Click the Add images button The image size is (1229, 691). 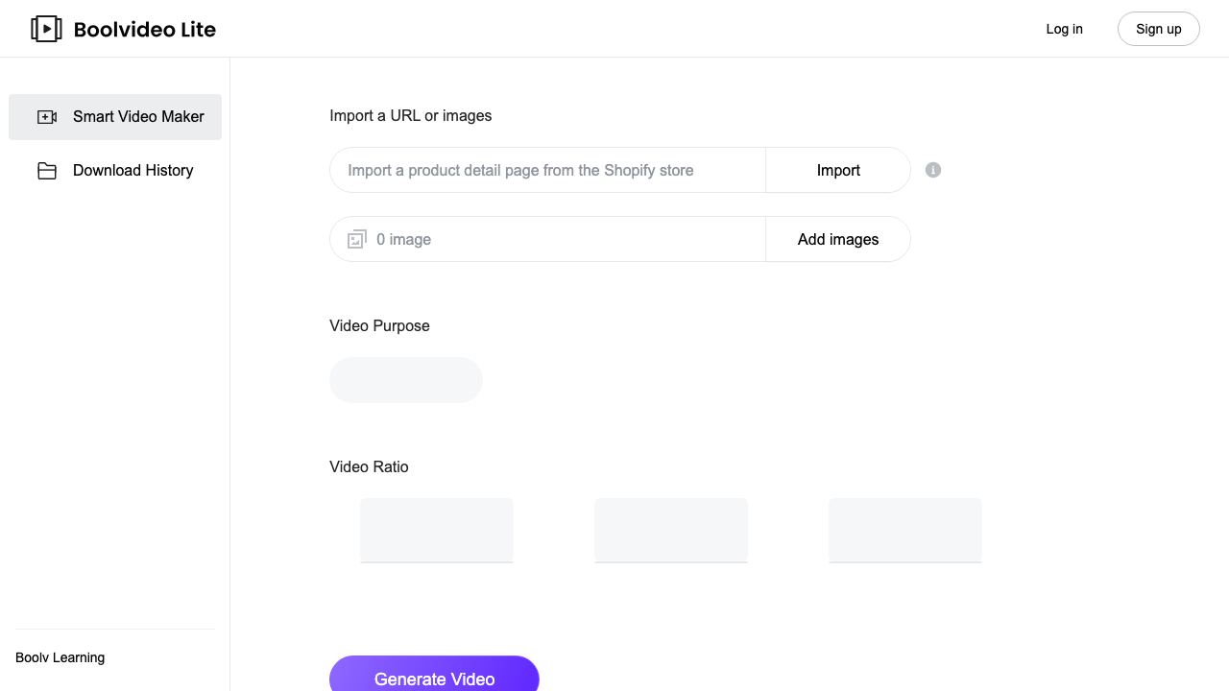click(x=838, y=239)
